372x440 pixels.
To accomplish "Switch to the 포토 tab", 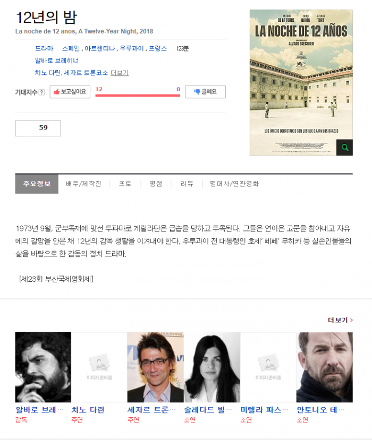I will pos(125,184).
